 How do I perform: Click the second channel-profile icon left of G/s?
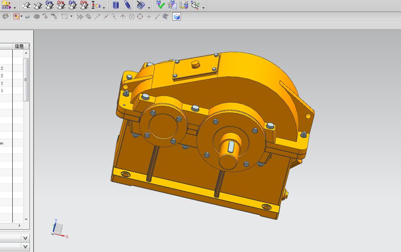click(38, 5)
